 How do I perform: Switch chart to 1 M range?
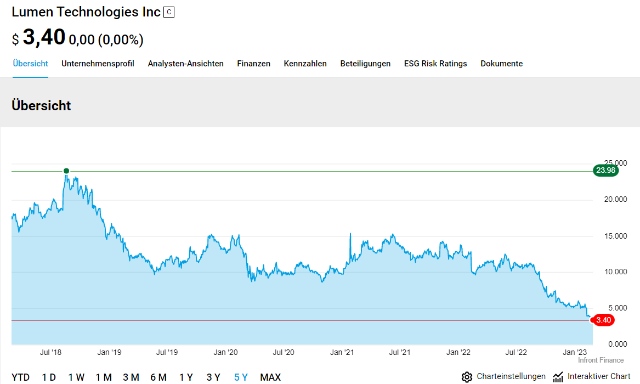click(104, 377)
